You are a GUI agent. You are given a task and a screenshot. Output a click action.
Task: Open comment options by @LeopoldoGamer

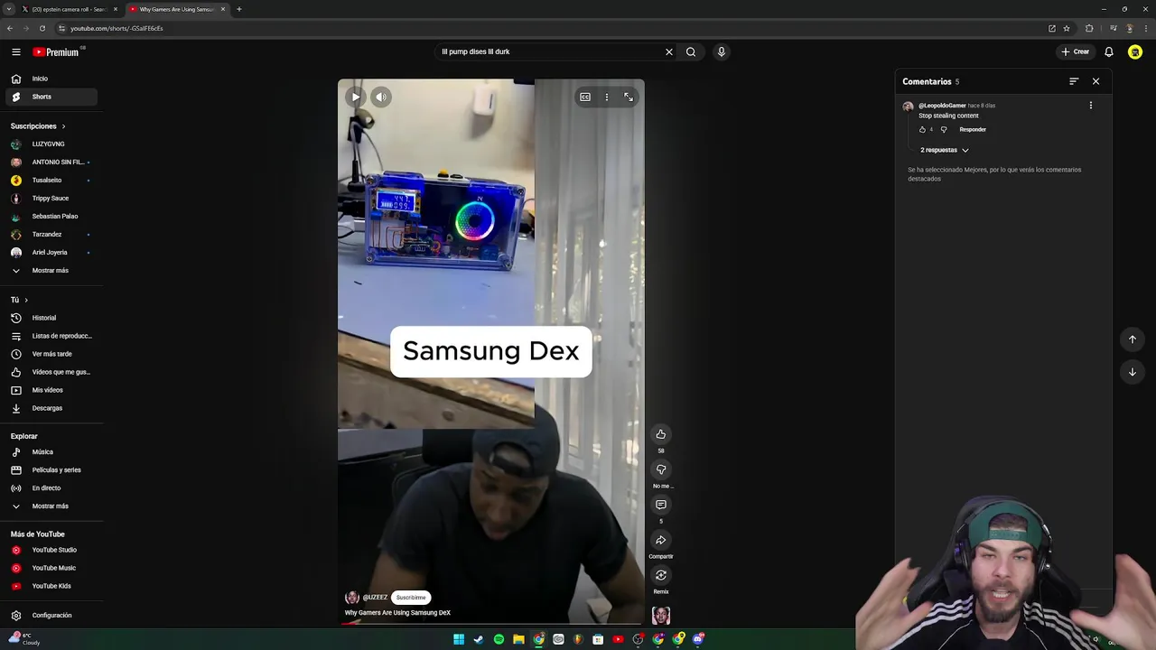coord(1091,106)
